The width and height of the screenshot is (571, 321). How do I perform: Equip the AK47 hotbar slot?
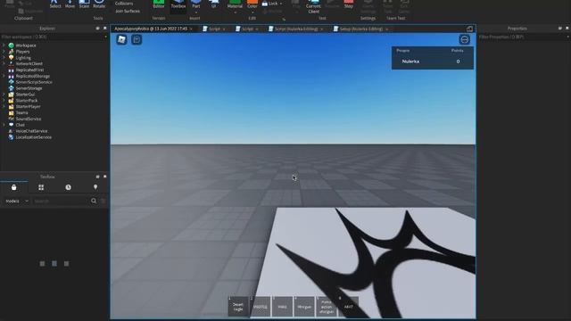click(x=349, y=307)
